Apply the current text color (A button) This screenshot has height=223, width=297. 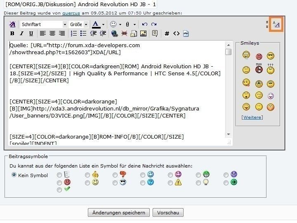tap(96, 24)
